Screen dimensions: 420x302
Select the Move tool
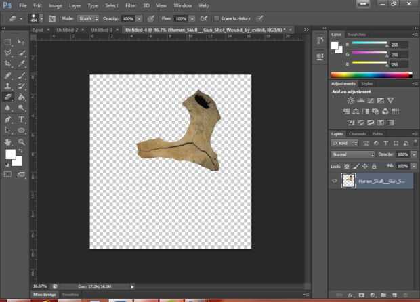point(21,42)
